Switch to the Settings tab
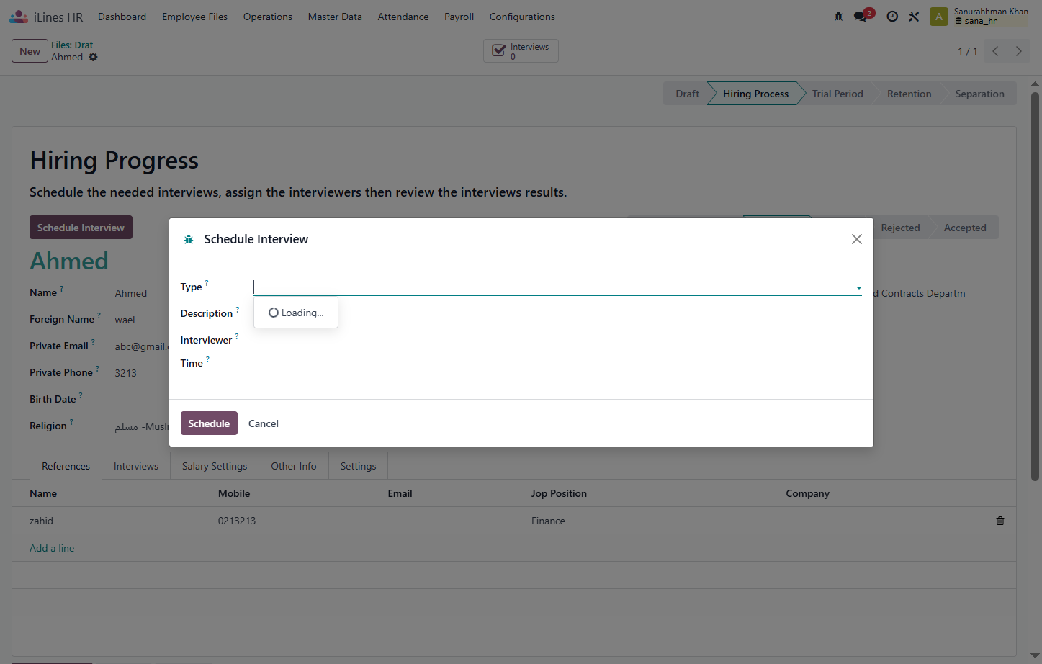 pos(358,466)
